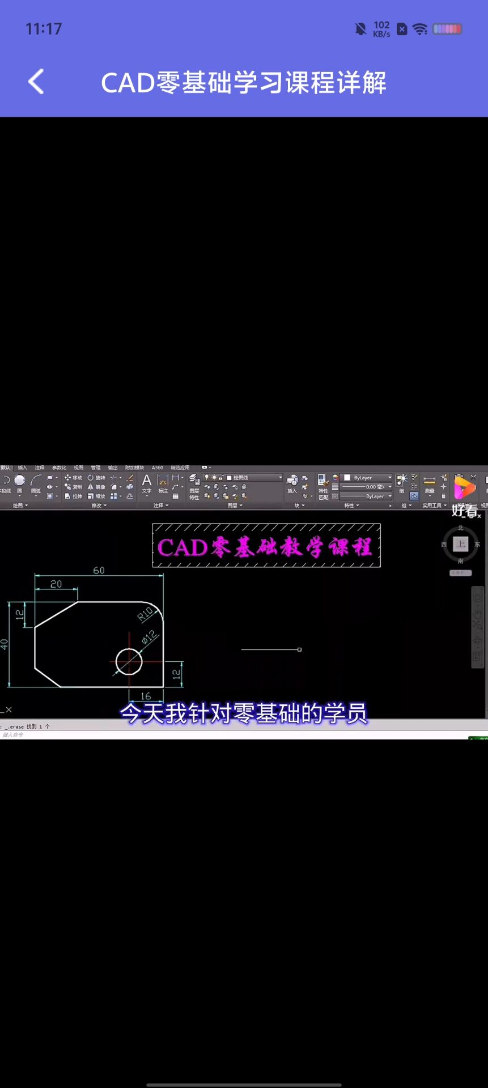Choose the Copy (复制) modify tool

point(73,487)
